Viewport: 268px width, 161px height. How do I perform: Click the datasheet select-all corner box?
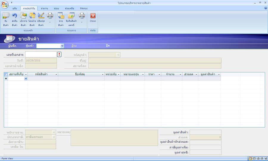(6, 74)
